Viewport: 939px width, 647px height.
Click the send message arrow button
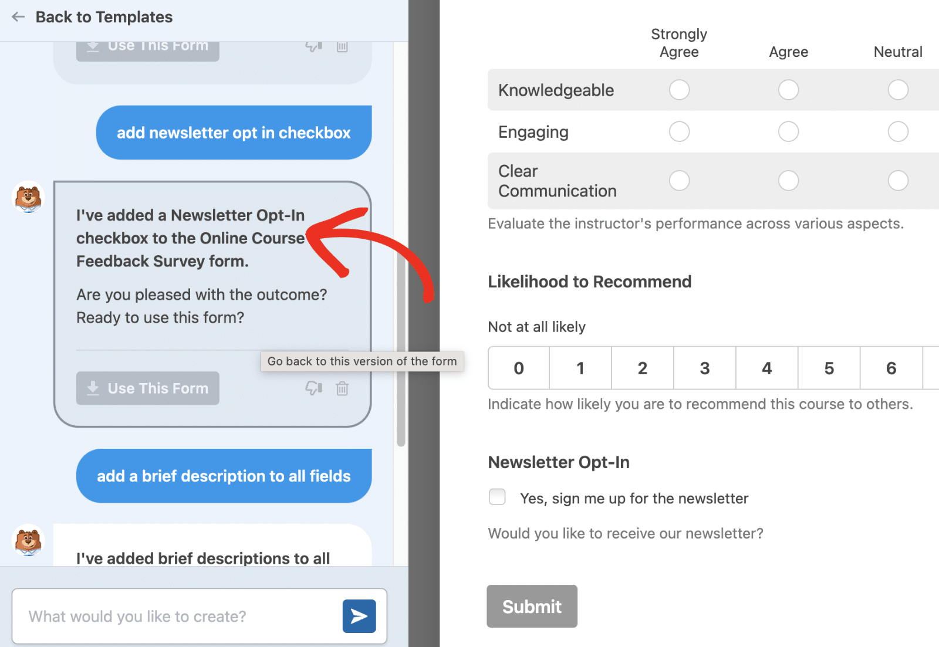tap(359, 616)
